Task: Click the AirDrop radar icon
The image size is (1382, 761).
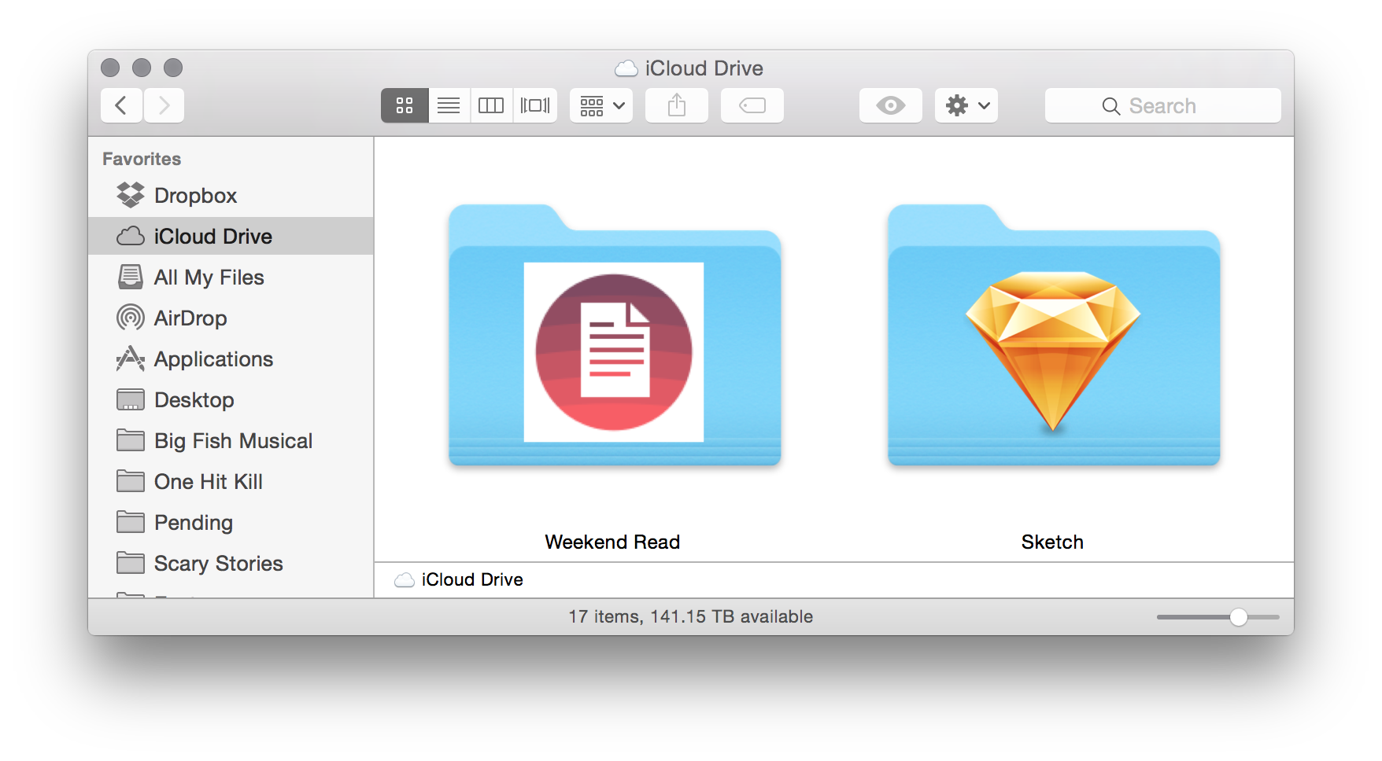Action: click(x=131, y=318)
